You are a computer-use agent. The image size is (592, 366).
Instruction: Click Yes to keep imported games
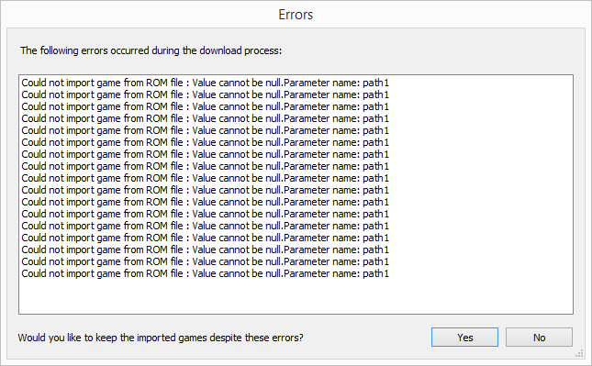point(464,337)
